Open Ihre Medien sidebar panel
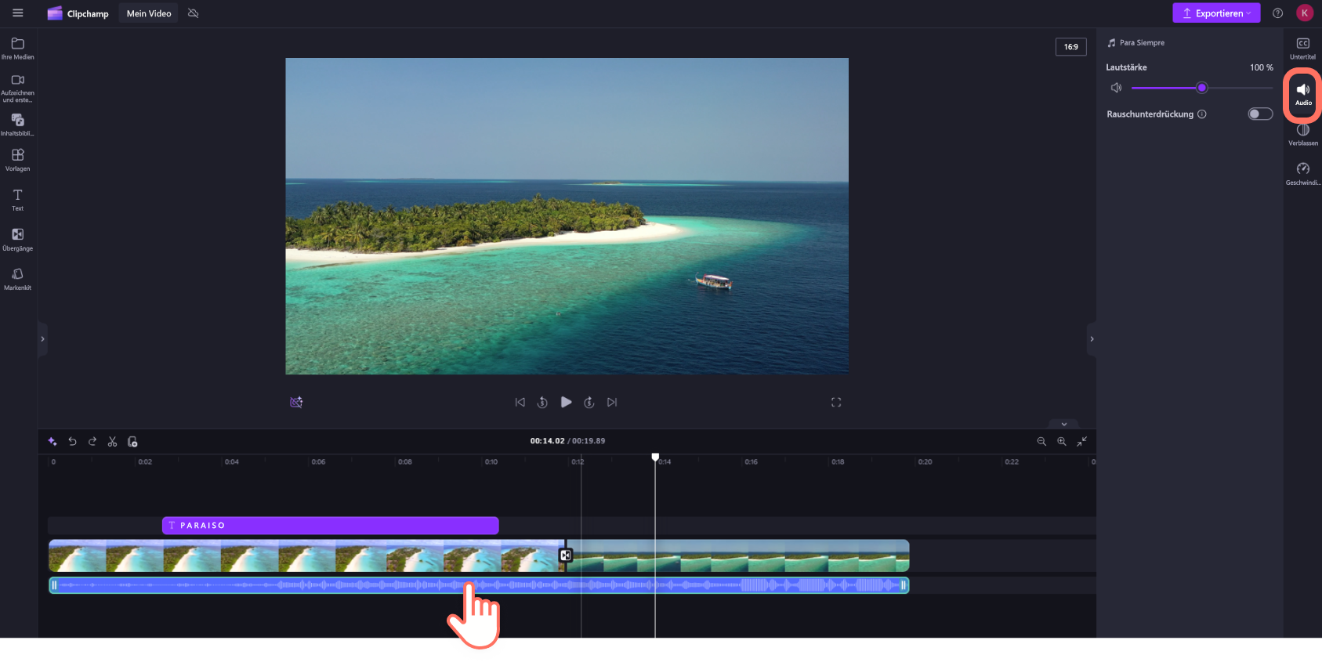Image resolution: width=1322 pixels, height=662 pixels. pos(18,49)
